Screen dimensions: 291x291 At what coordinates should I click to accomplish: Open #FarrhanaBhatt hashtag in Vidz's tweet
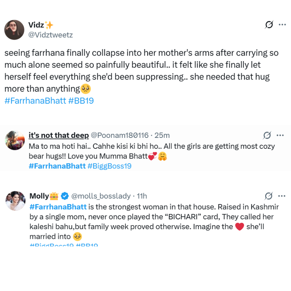(35, 101)
